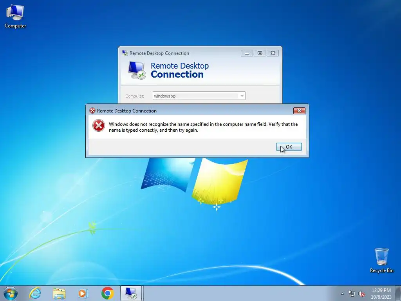Image resolution: width=401 pixels, height=301 pixels.
Task: Select Remote Desktop Connection taskbar button
Action: (131, 293)
